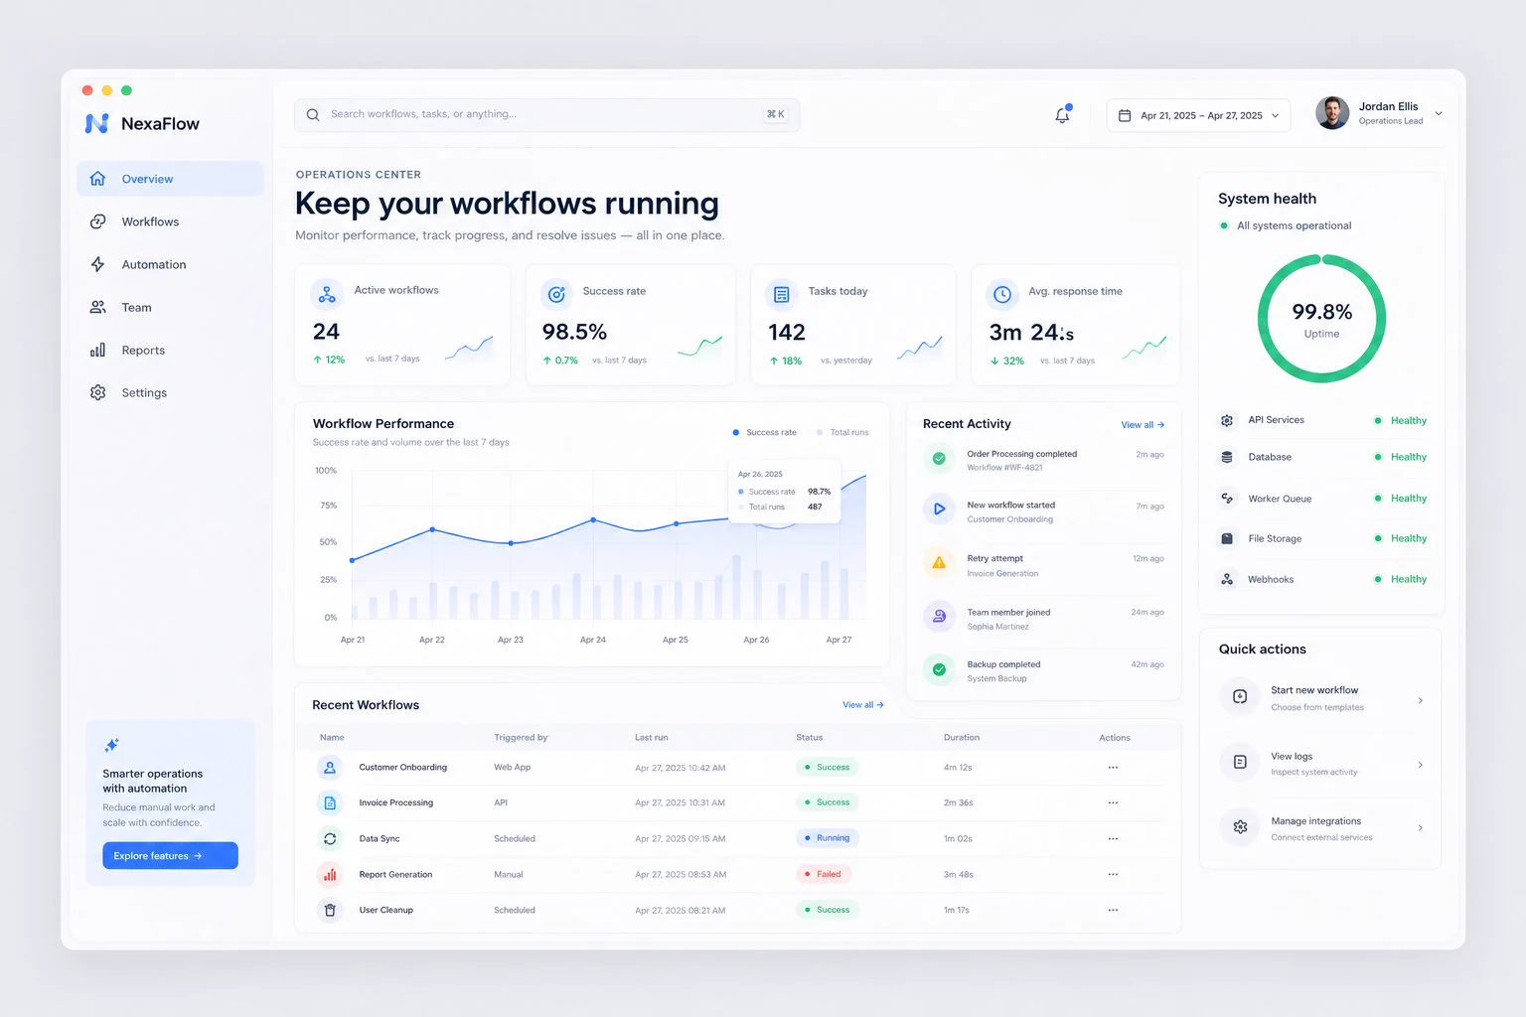Click the Data Sync refresh icon
Viewport: 1526px width, 1017px height.
[x=330, y=839]
